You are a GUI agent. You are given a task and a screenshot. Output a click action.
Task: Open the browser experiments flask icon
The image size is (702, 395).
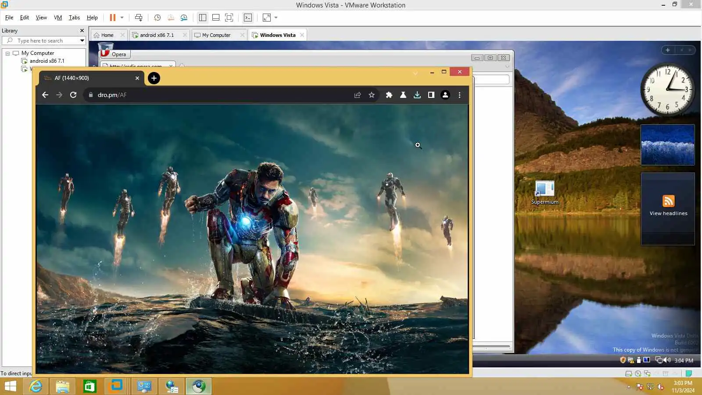pyautogui.click(x=403, y=95)
